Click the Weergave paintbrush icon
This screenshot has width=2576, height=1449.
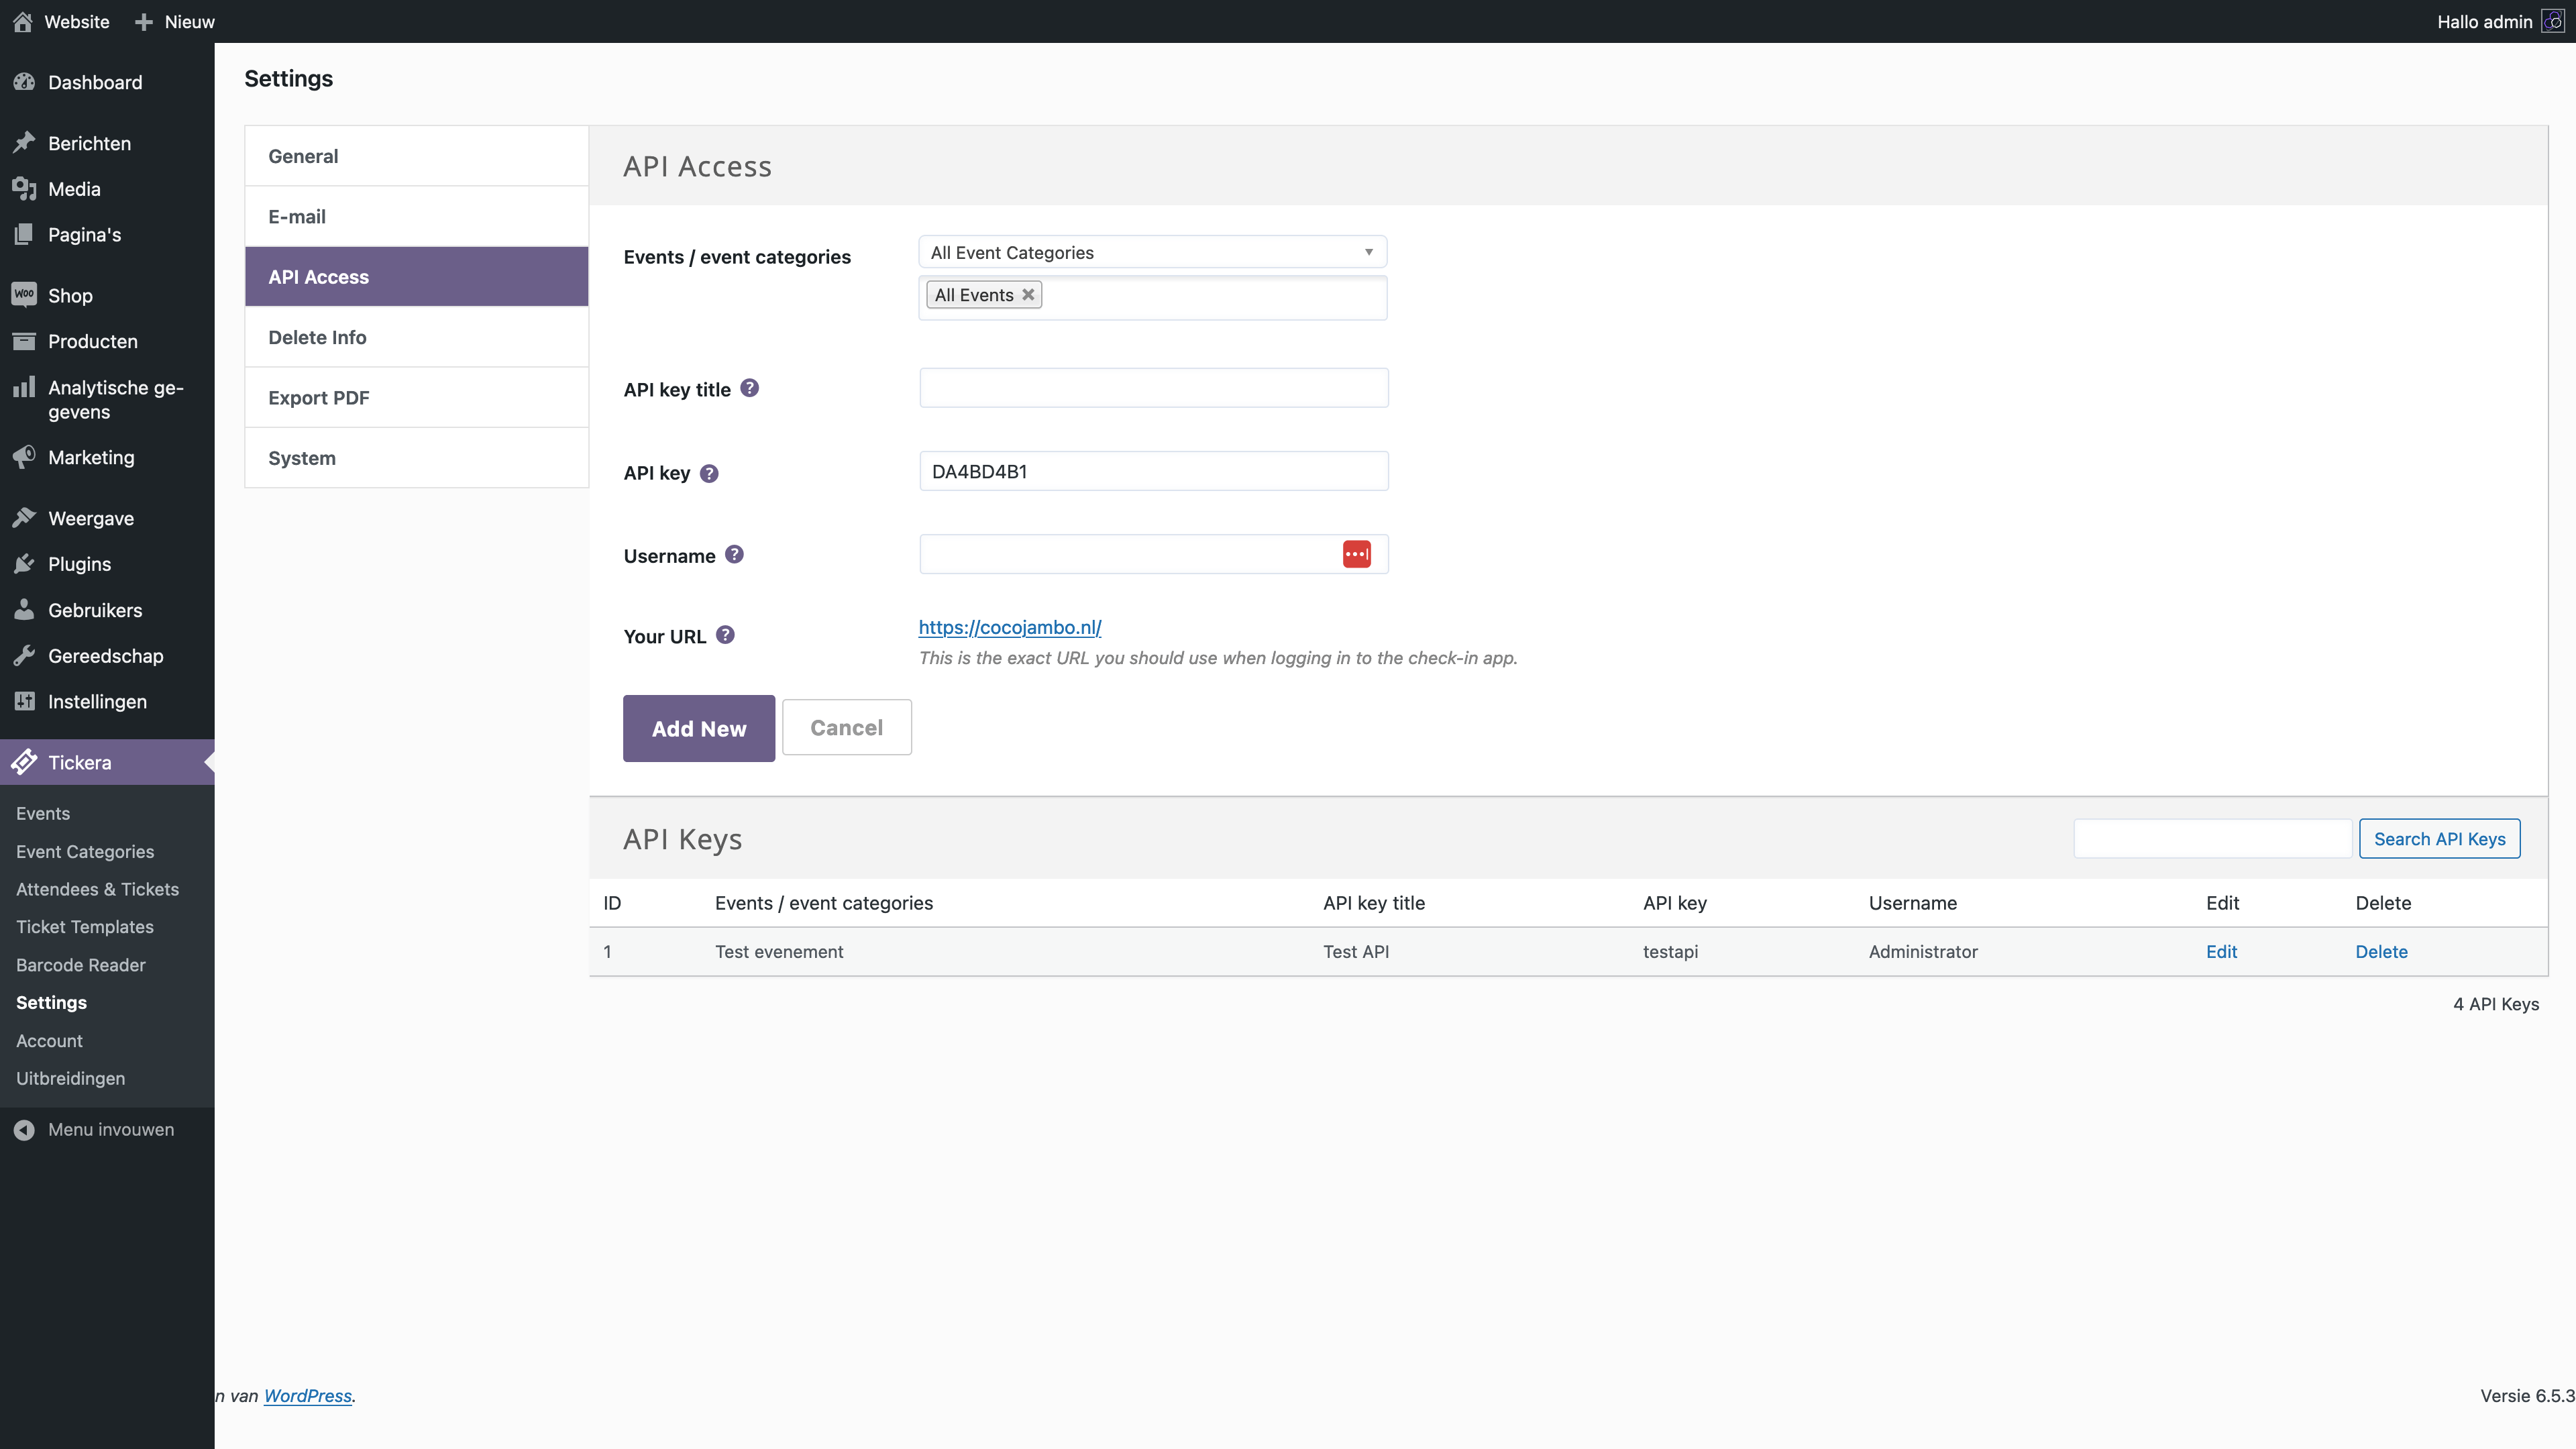coord(24,518)
